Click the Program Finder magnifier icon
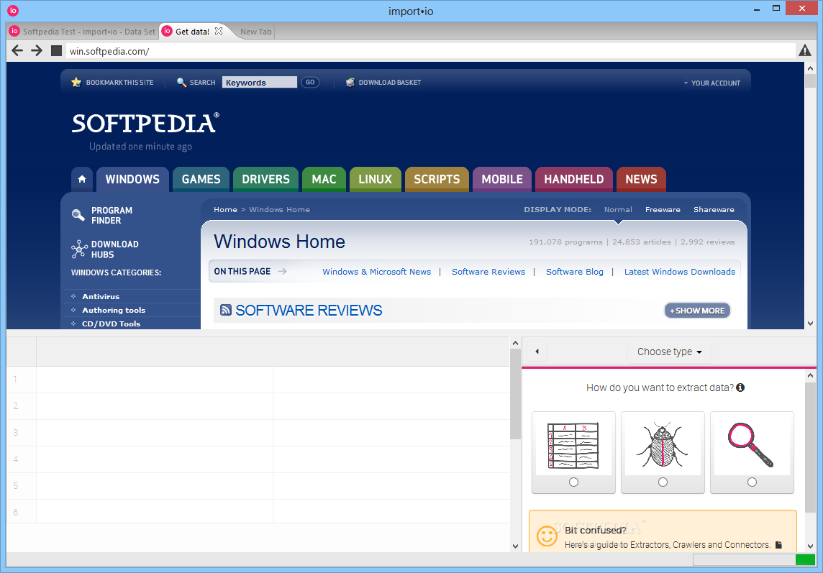The height and width of the screenshot is (573, 823). click(x=78, y=215)
